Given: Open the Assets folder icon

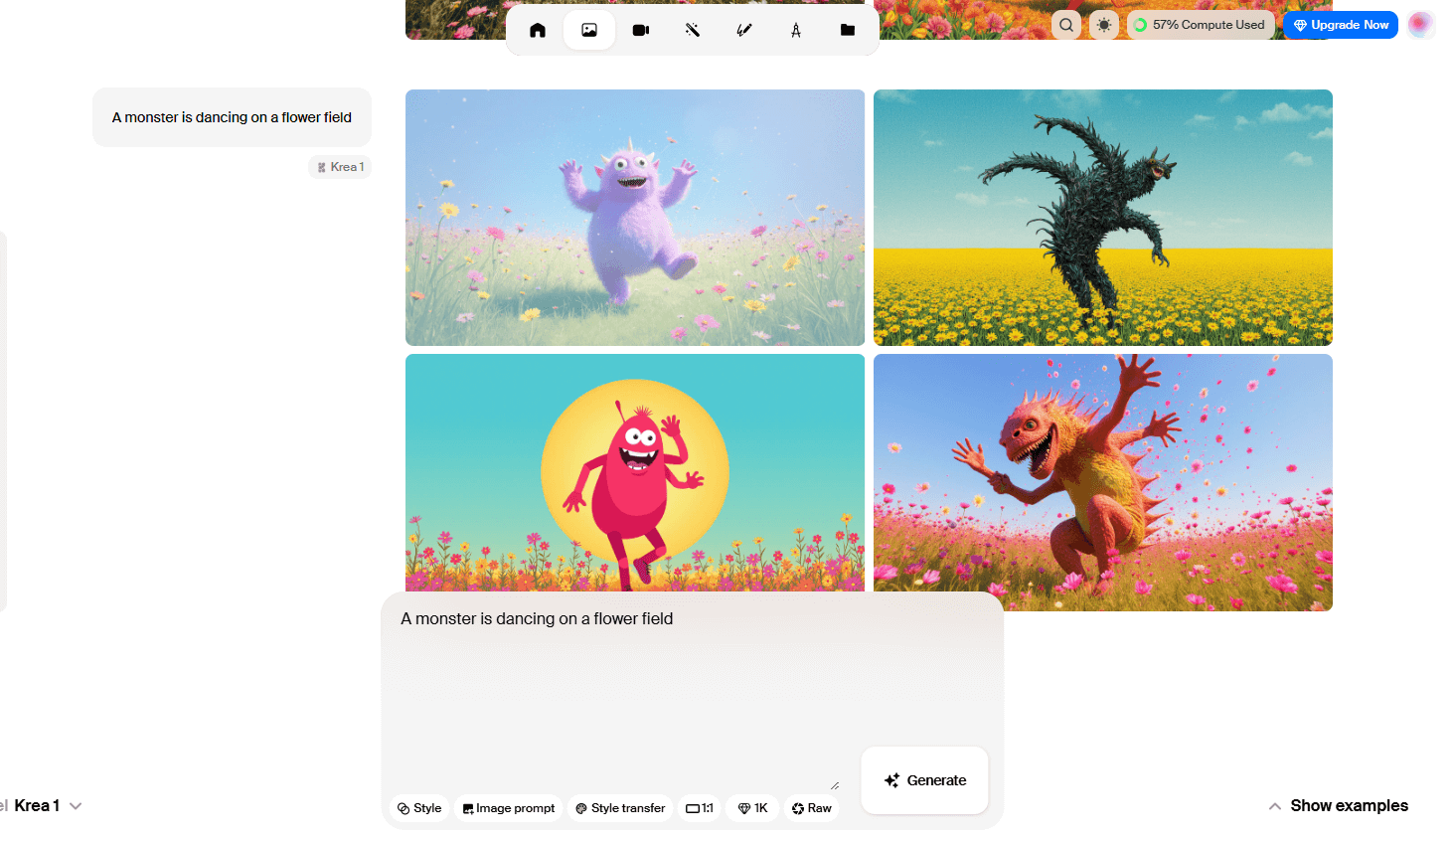Looking at the screenshot, I should (848, 30).
